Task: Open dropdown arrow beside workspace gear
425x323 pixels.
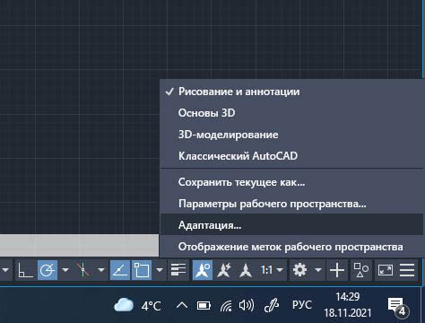Action: [318, 270]
